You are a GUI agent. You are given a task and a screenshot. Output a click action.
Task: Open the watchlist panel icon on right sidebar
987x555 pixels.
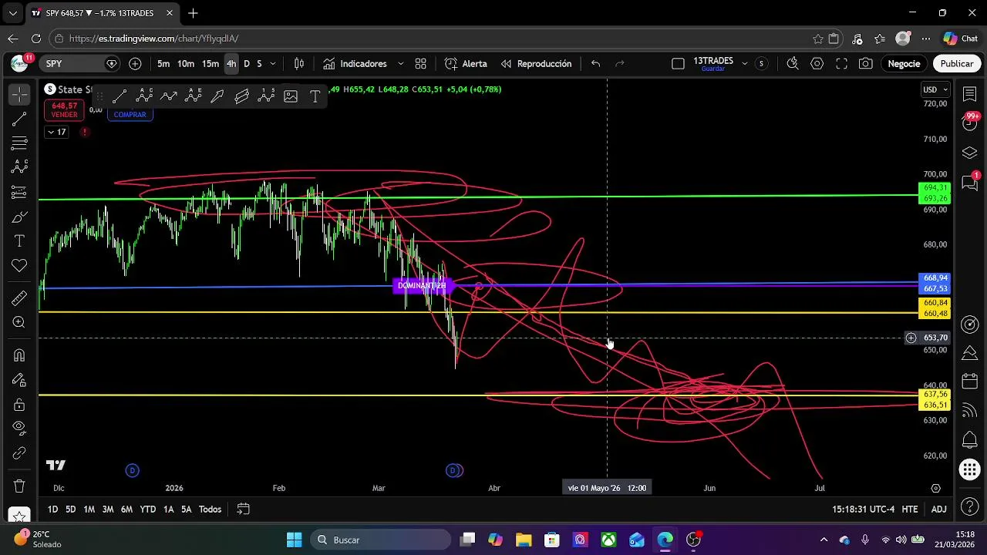[970, 94]
